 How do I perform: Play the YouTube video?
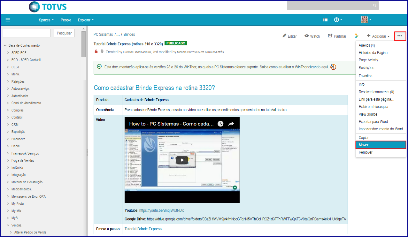pos(182,160)
